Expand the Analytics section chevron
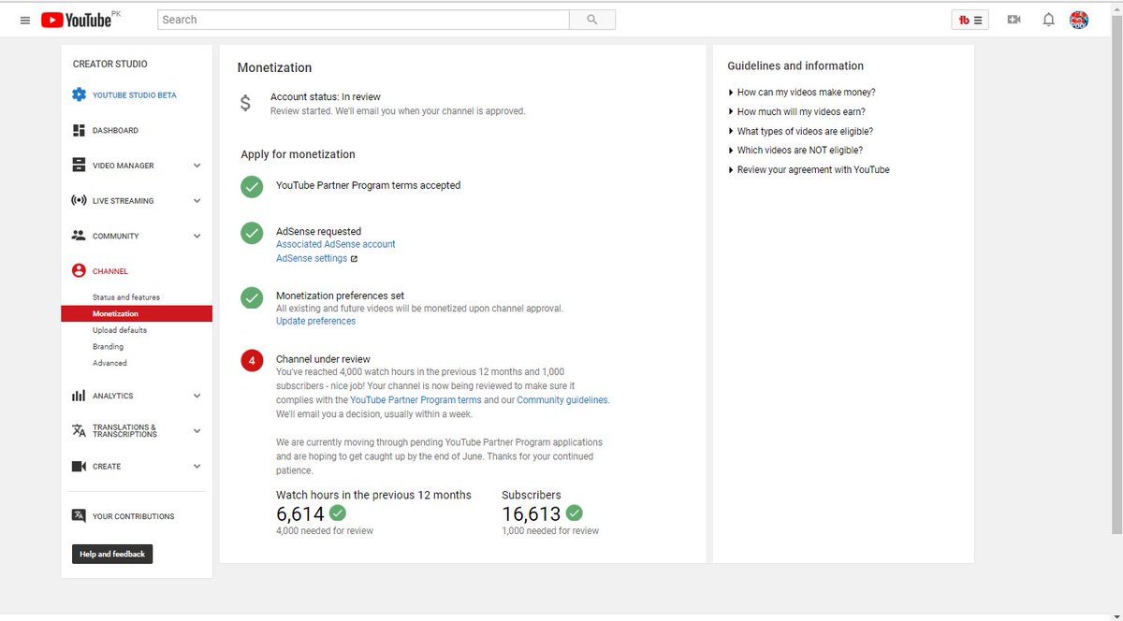This screenshot has width=1123, height=621. (x=197, y=396)
